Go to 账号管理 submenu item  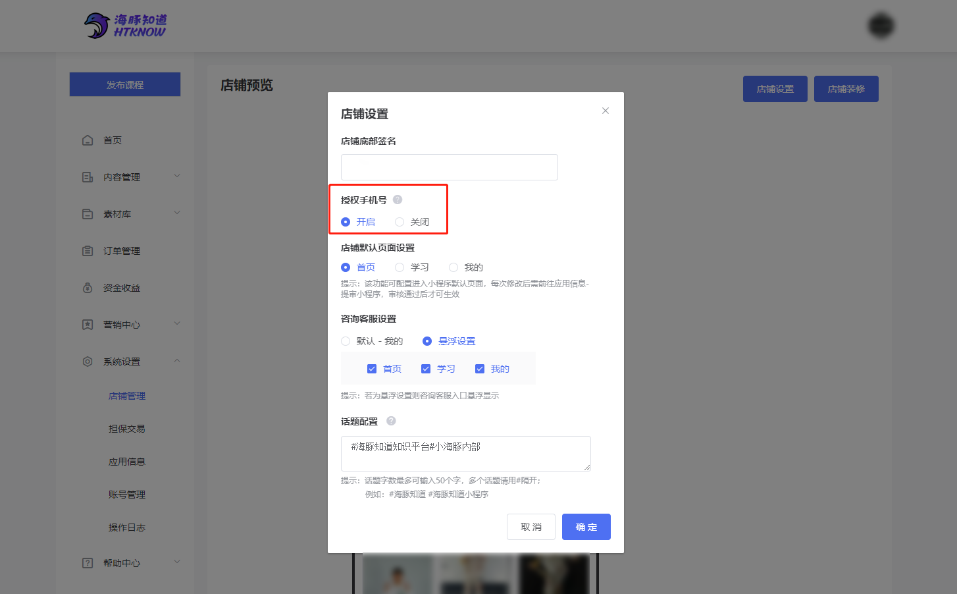(x=127, y=495)
